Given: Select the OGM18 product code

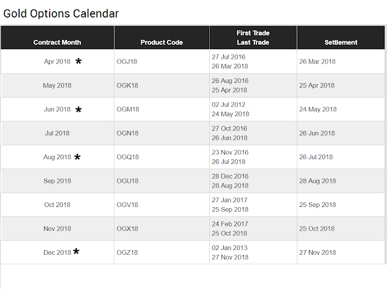Looking at the screenshot, I should pyautogui.click(x=128, y=110).
